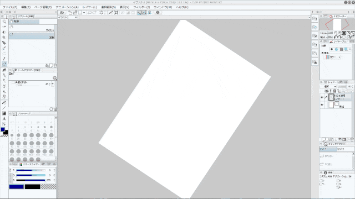The width and height of the screenshot is (355, 199).
Task: Click the Clear (dotted burst) toolbar icon
Action: [101, 13]
